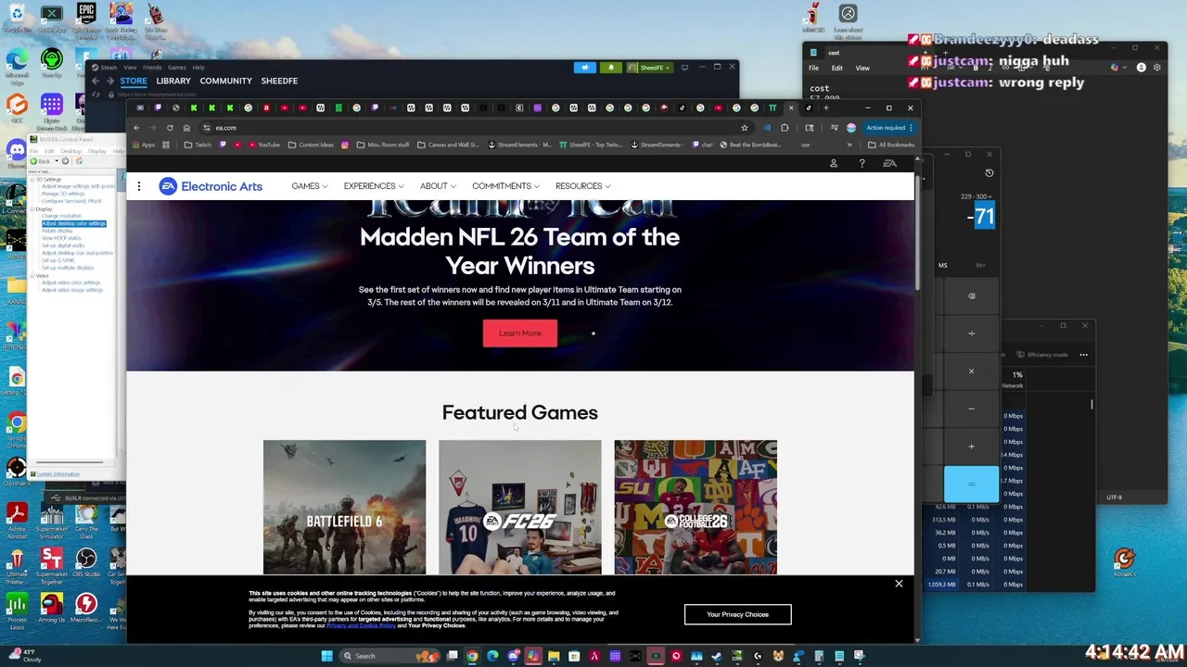Expand the COMMITMENTS dropdown
1187x667 pixels.
(x=506, y=186)
